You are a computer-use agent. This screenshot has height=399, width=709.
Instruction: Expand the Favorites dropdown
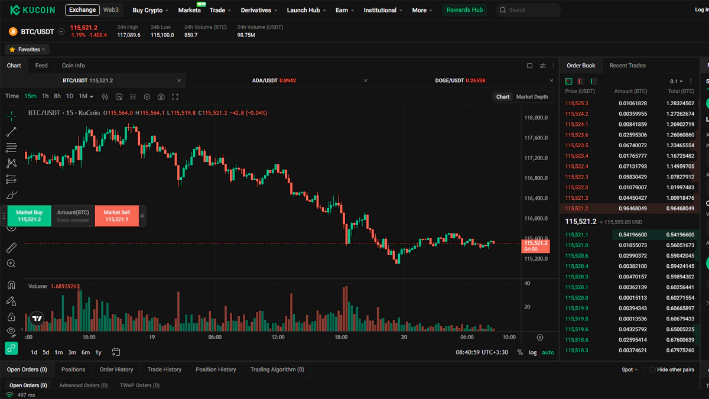[x=28, y=50]
